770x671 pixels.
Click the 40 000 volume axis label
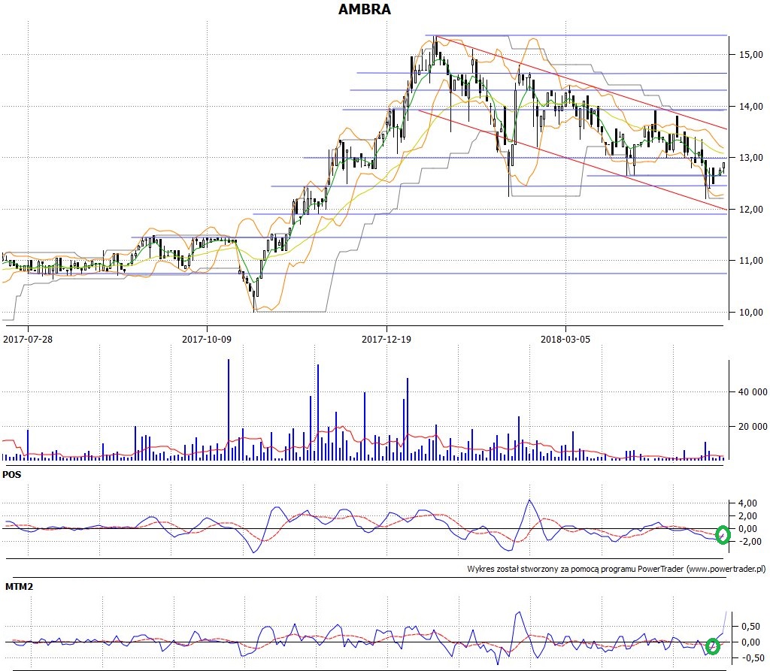(753, 391)
